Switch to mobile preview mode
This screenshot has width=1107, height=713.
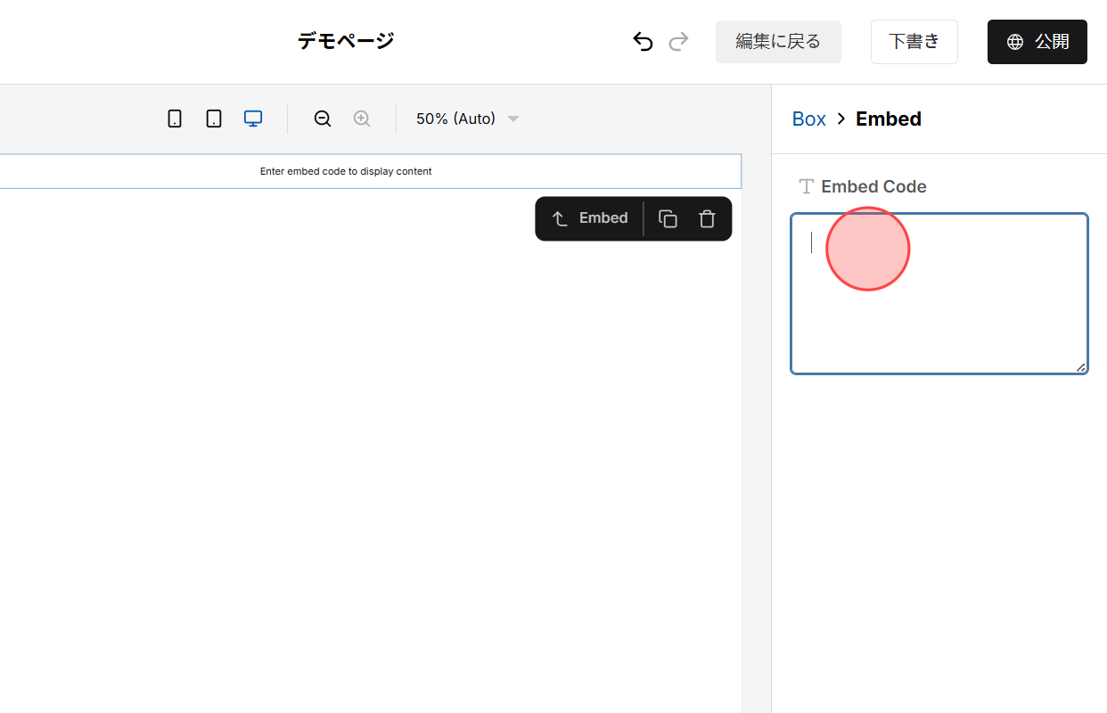[175, 118]
